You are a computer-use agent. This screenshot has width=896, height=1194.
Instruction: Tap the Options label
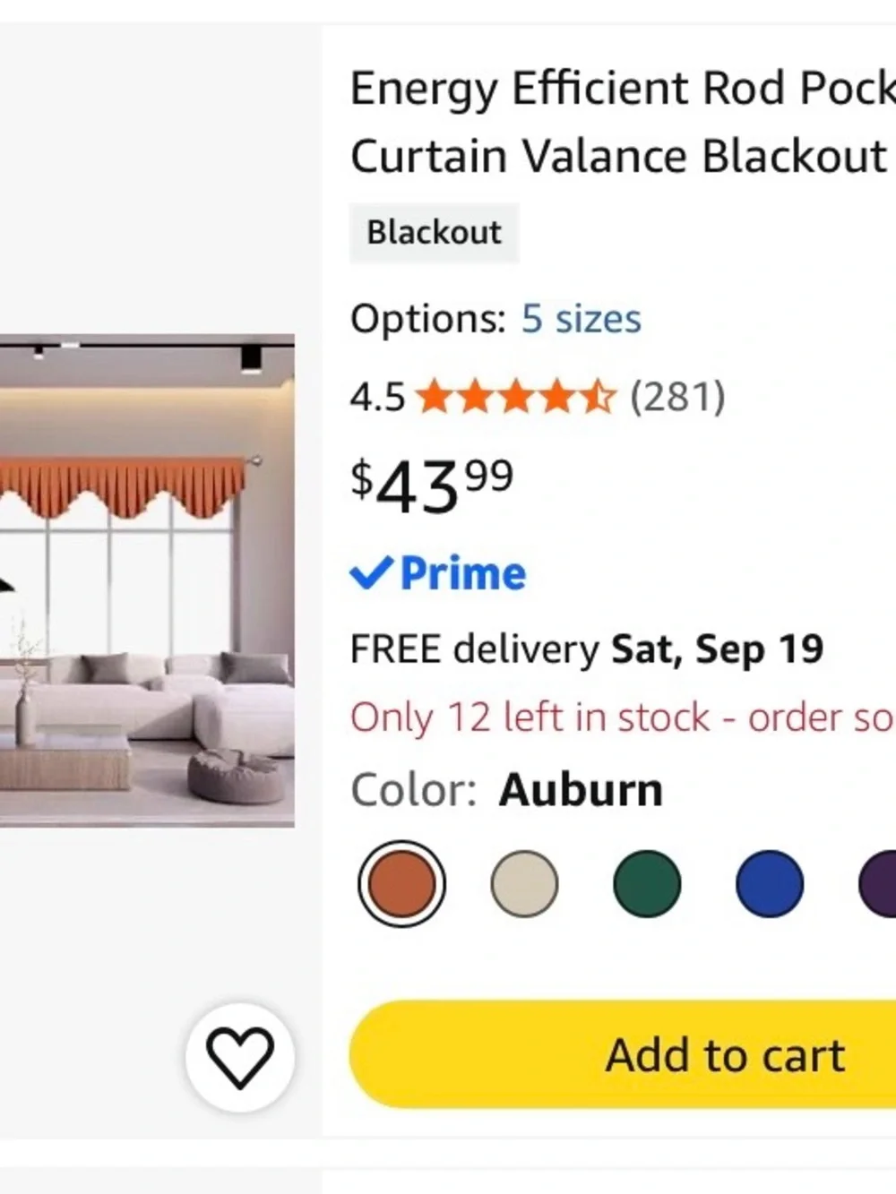click(x=428, y=319)
